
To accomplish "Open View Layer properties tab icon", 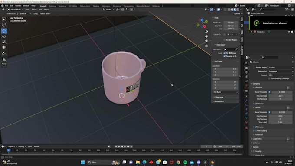I will click(x=246, y=77).
